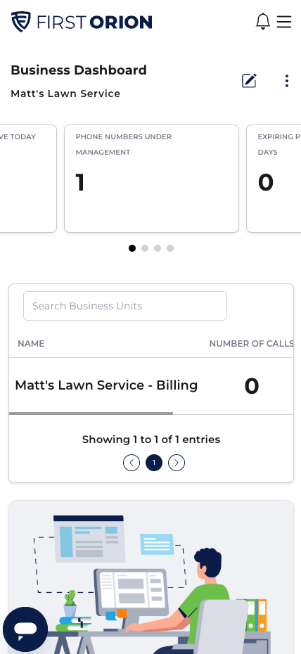Image resolution: width=301 pixels, height=654 pixels.
Task: Open the chat support bubble
Action: pyautogui.click(x=25, y=629)
